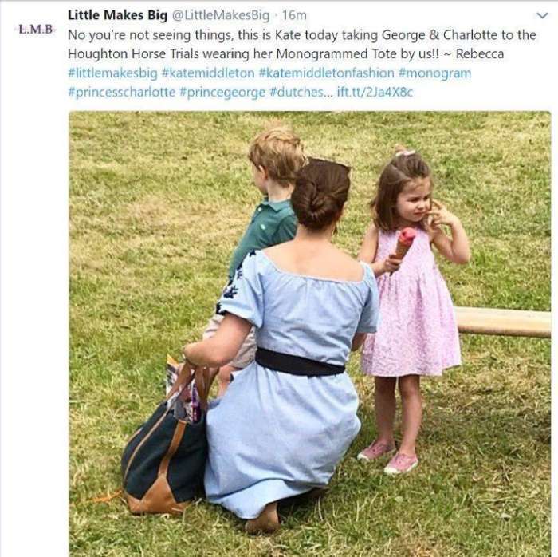Image resolution: width=558 pixels, height=557 pixels.
Task: Follow the ift.tt/2Ja4X8c link
Action: (x=375, y=92)
